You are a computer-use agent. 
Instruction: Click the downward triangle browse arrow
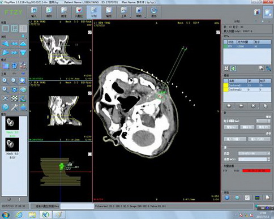pyautogui.click(x=23, y=53)
